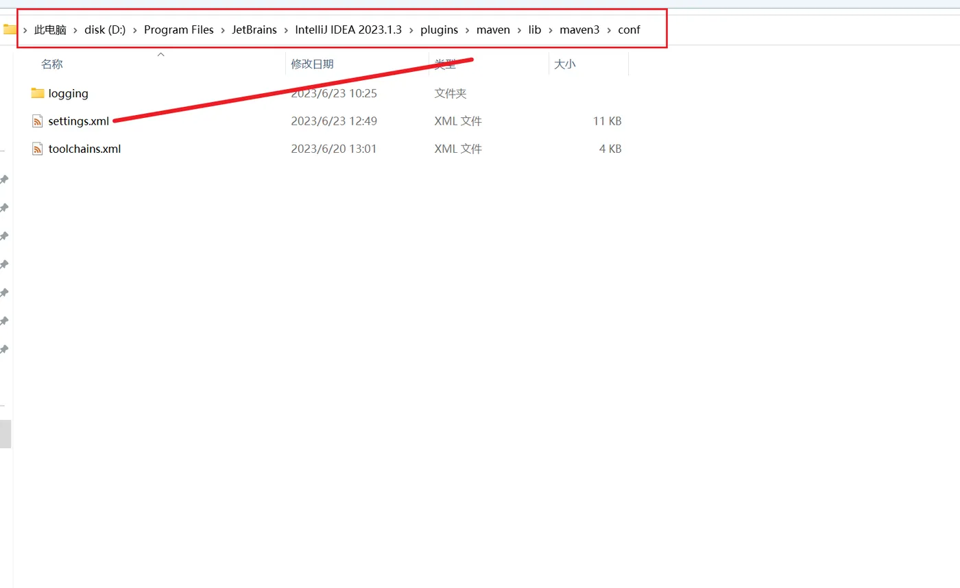Open the chevron dropdown after JetBrains
960x588 pixels.
tap(286, 30)
